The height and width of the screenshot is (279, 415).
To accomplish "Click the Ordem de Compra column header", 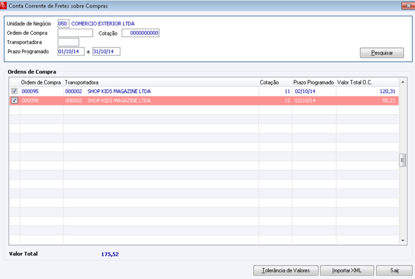I will click(41, 82).
